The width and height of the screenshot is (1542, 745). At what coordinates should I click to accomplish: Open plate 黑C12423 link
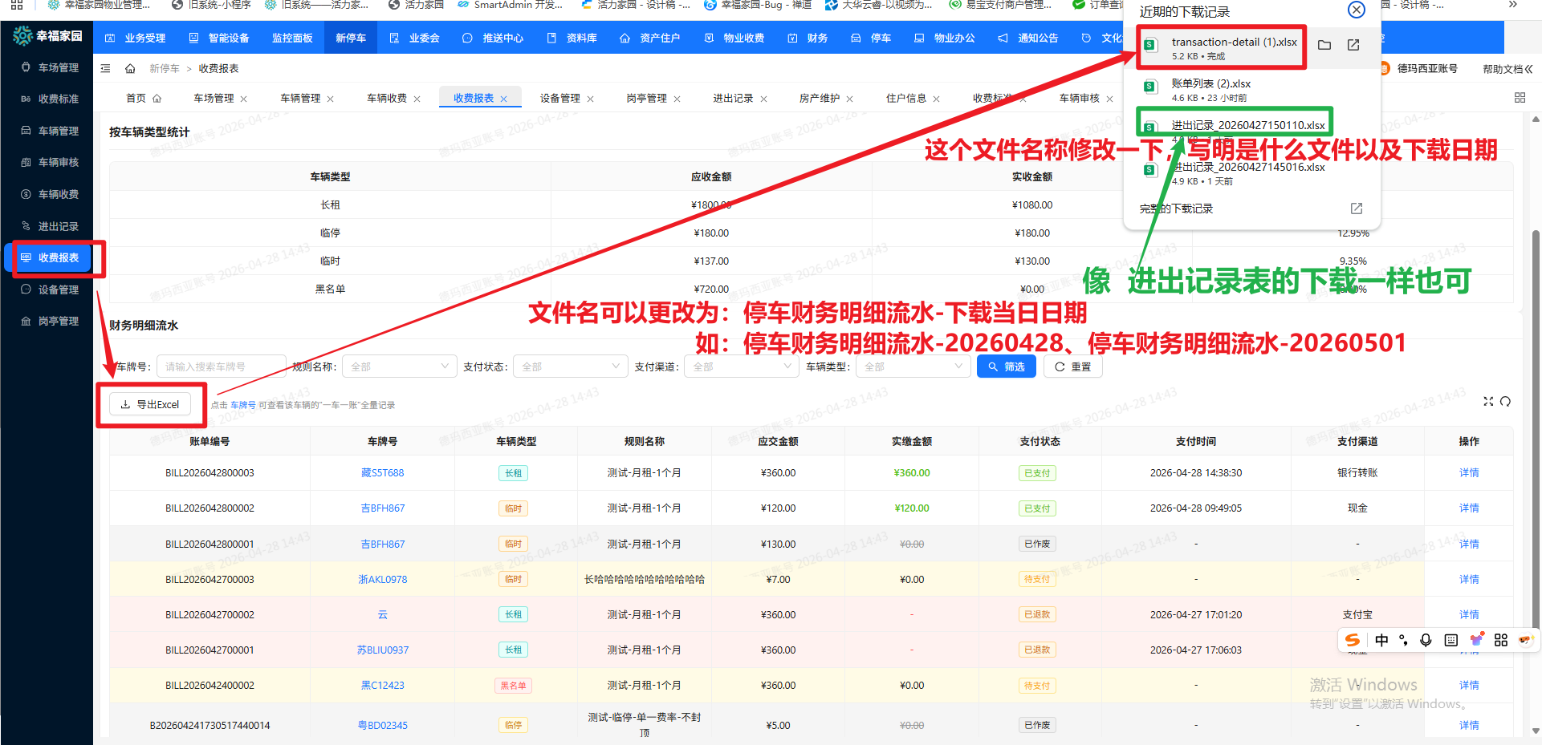[382, 686]
